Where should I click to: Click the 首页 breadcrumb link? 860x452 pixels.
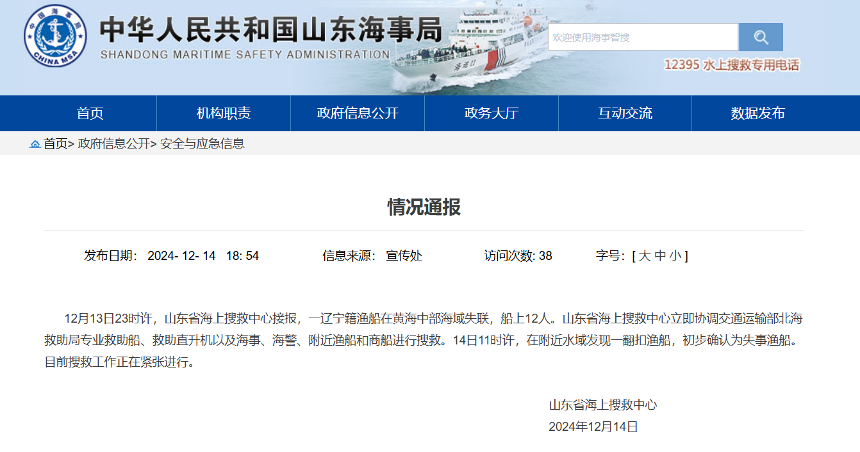pos(55,144)
